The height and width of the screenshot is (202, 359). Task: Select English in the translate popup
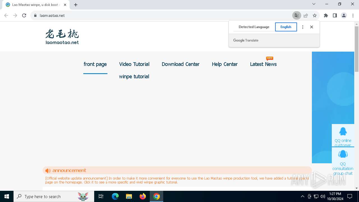[x=286, y=27]
